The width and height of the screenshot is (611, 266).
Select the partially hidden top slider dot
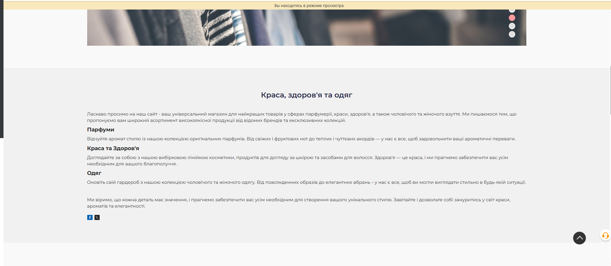(x=512, y=11)
